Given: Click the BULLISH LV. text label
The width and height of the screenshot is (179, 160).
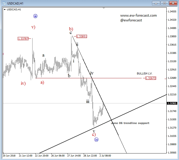Looking at the screenshot, I should pyautogui.click(x=145, y=73).
